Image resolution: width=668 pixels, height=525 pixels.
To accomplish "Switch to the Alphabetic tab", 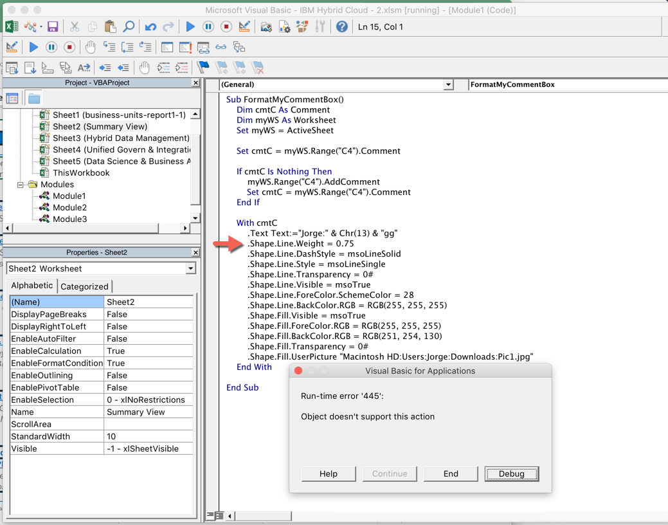I will pyautogui.click(x=32, y=285).
